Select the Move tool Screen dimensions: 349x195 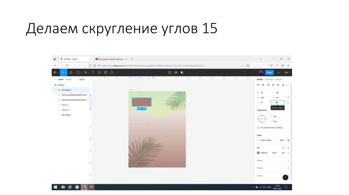tap(63, 73)
